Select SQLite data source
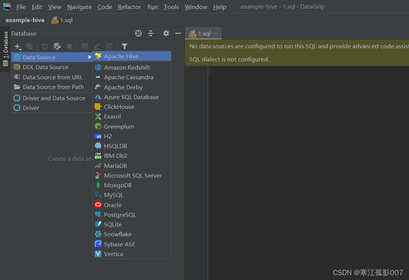 click(x=132, y=225)
